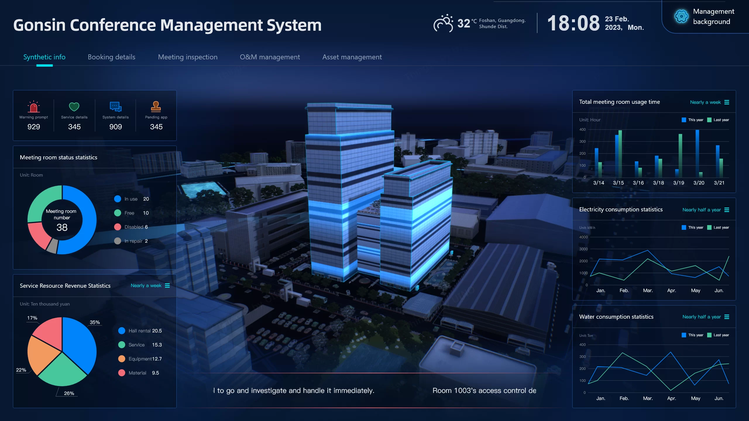Viewport: 749px width, 421px height.
Task: Click the blue 35% slice of the revenue pie
Action: pyautogui.click(x=79, y=344)
